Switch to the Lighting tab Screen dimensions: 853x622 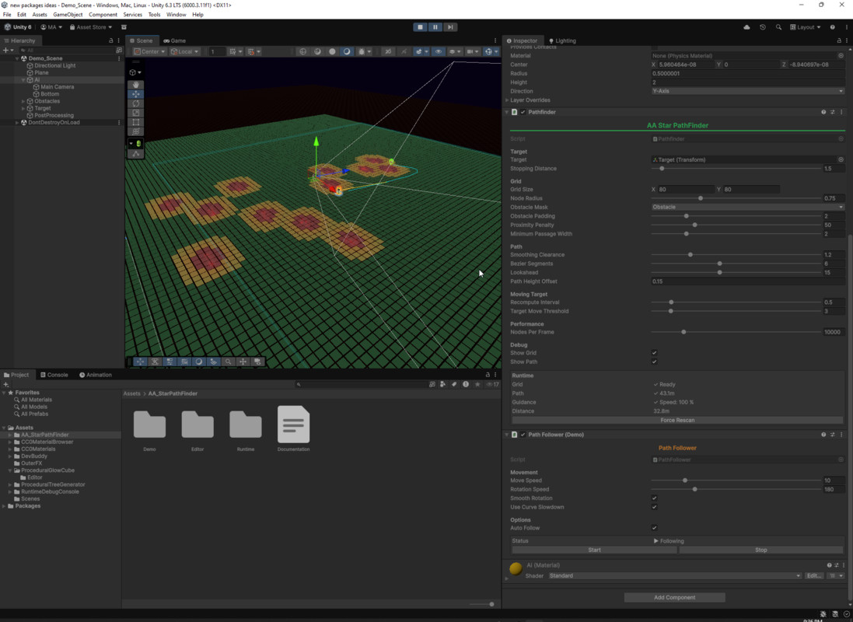(x=562, y=40)
